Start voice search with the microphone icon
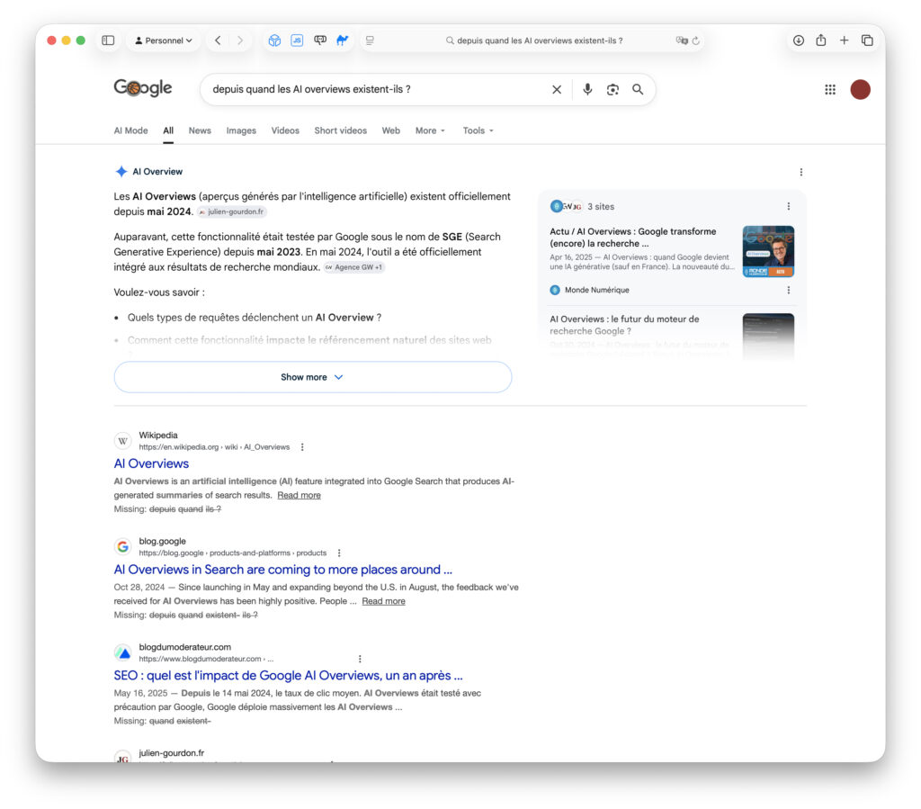Viewport: 921px width, 809px height. 587,89
